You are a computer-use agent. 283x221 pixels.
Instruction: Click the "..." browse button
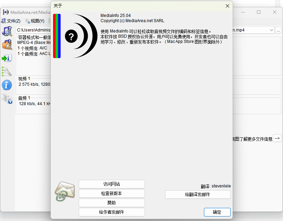[278, 30]
